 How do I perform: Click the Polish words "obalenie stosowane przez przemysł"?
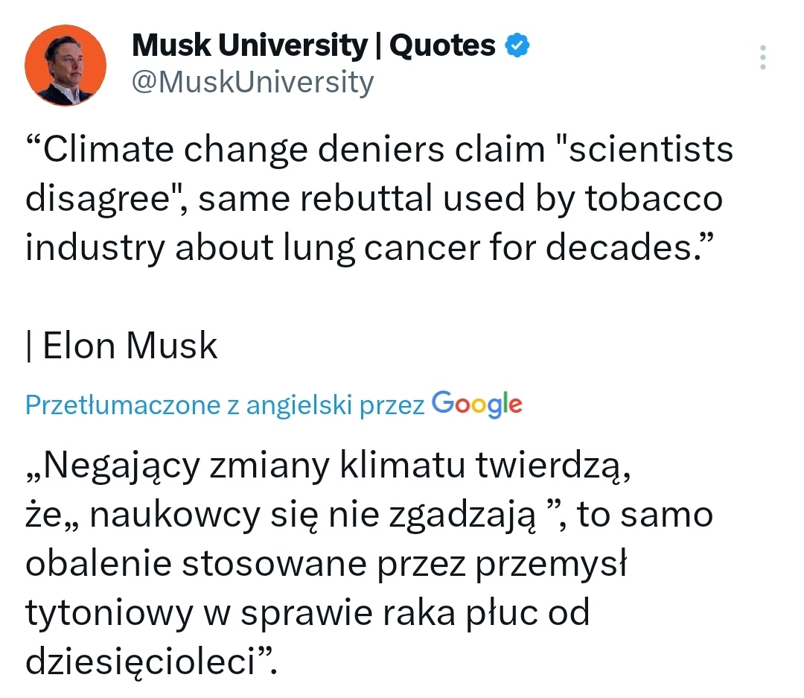coord(328,565)
